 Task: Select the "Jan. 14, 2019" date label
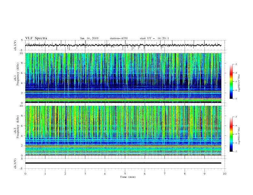tap(89, 38)
